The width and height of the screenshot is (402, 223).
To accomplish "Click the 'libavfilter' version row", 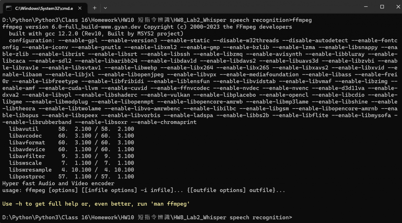I will (71, 156).
